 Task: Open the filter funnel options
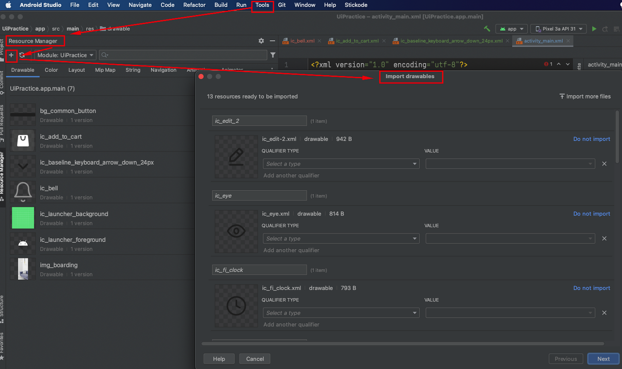coord(273,55)
